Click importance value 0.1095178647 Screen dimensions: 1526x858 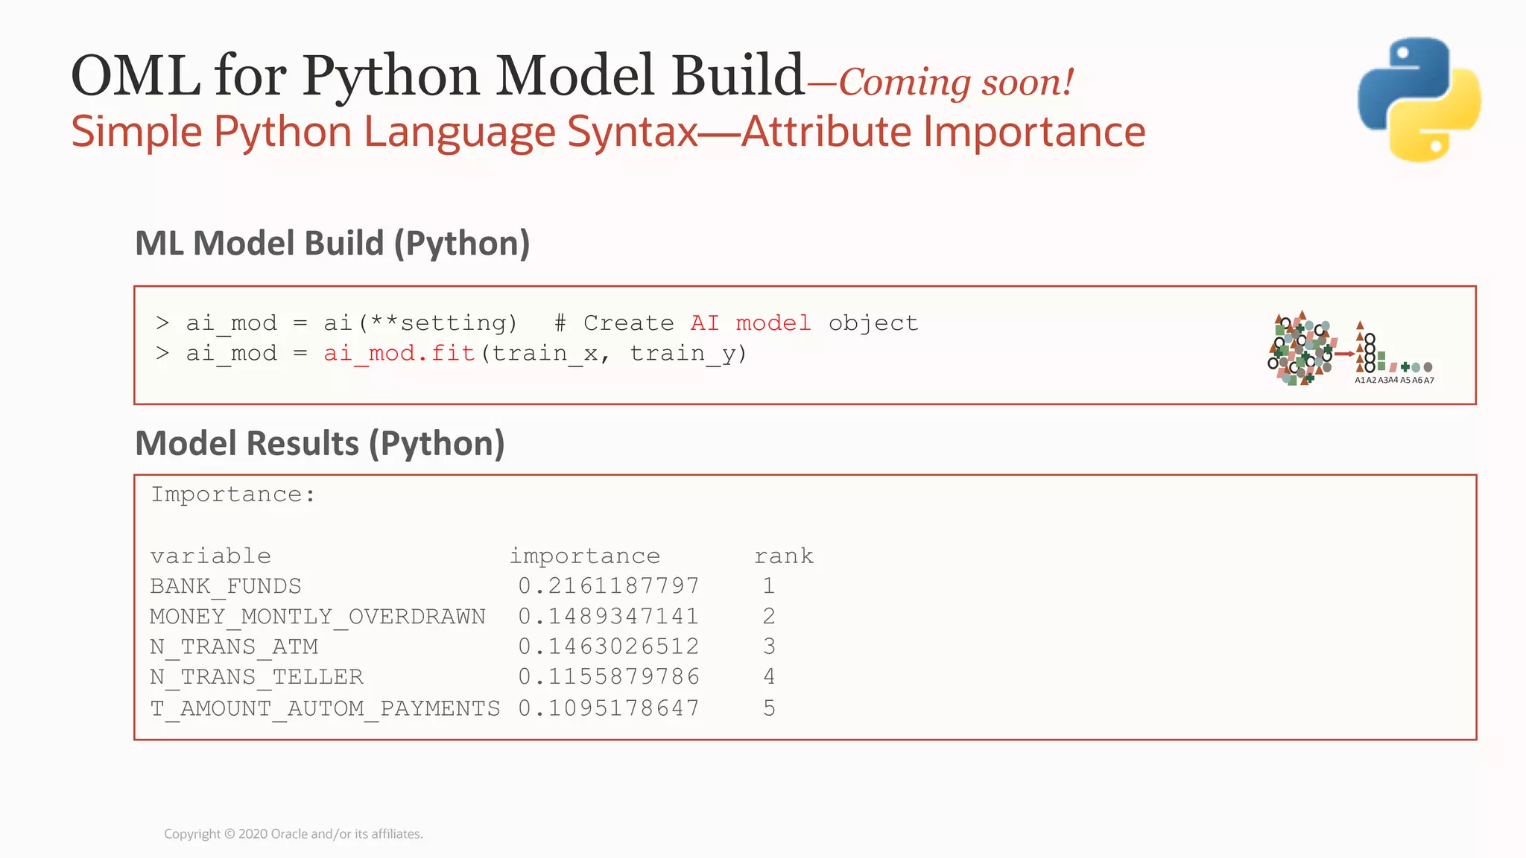609,708
